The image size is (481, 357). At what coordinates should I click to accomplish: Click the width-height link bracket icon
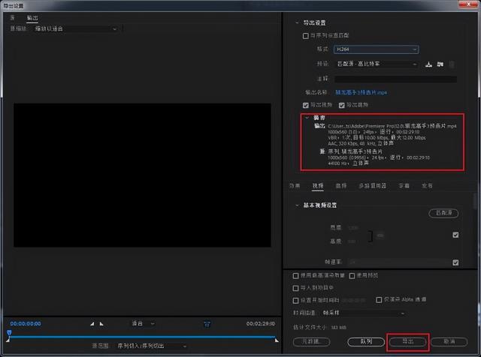[x=371, y=236]
